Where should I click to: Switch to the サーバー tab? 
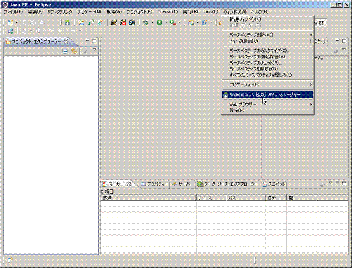coord(183,184)
